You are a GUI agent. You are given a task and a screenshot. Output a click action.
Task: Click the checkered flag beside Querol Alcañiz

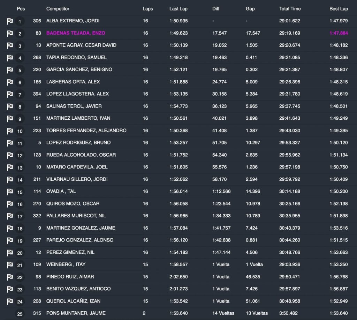(x=10, y=301)
